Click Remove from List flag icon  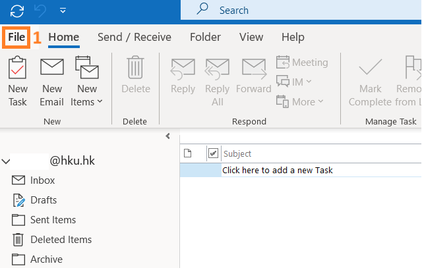click(409, 82)
